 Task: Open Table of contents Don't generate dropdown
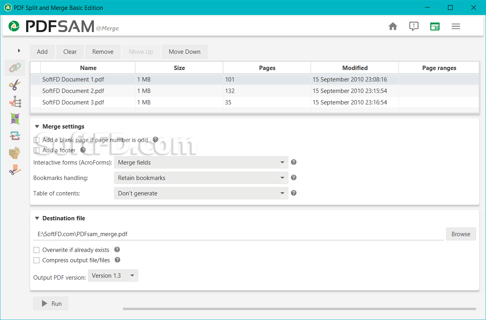tap(201, 193)
